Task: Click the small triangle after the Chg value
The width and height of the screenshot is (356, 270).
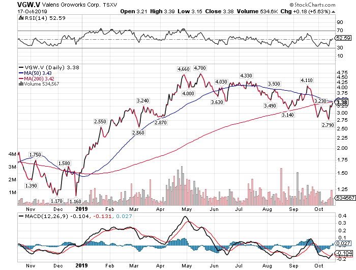Action: point(333,12)
